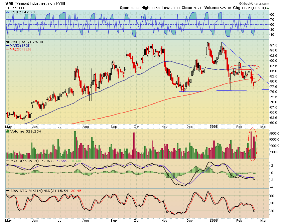This screenshot has height=223, width=284.
Task: Click the MACD axis label -4
Action: point(272,187)
